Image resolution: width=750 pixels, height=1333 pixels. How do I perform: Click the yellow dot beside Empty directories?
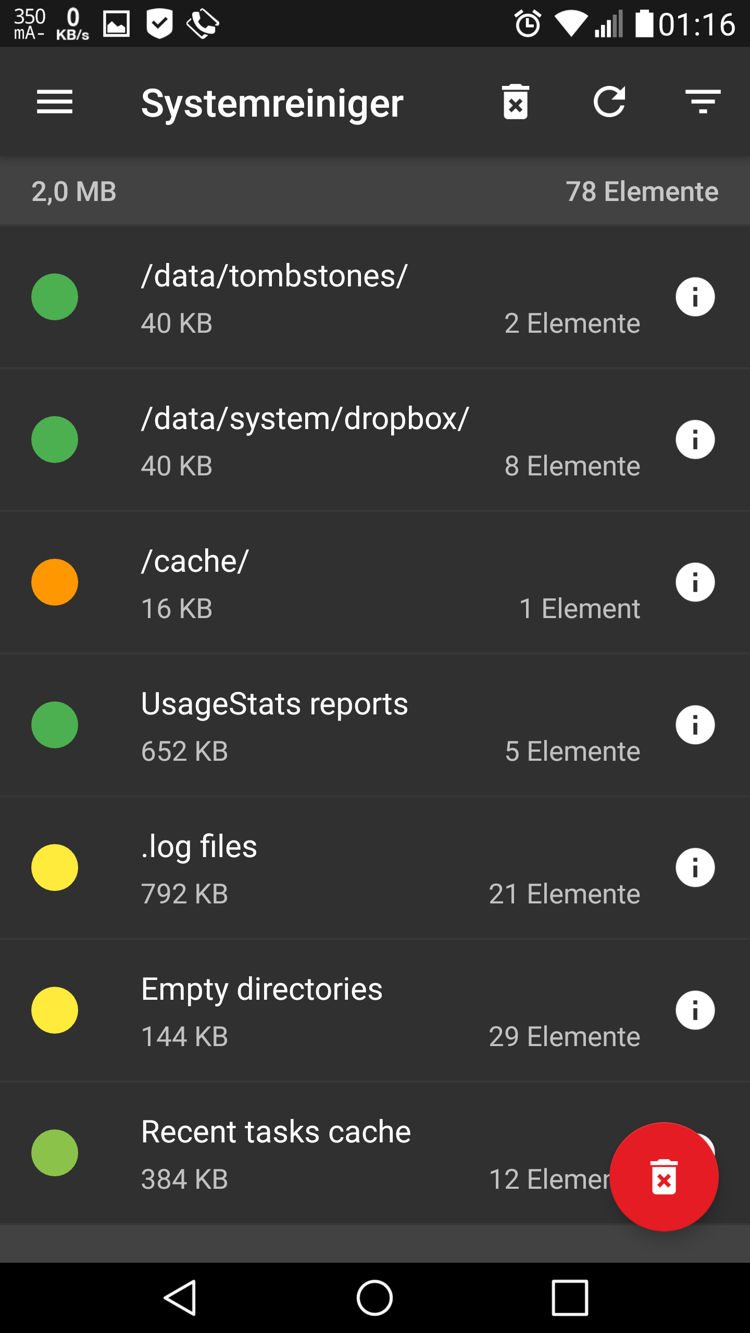coord(55,1010)
